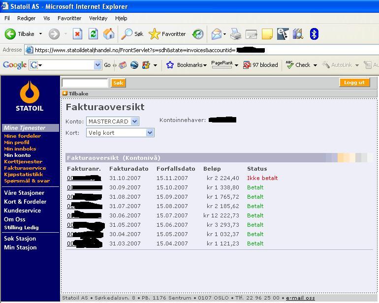Open the Mail button dropdown arrow
Viewport: 379px width, 303px height.
[225, 34]
